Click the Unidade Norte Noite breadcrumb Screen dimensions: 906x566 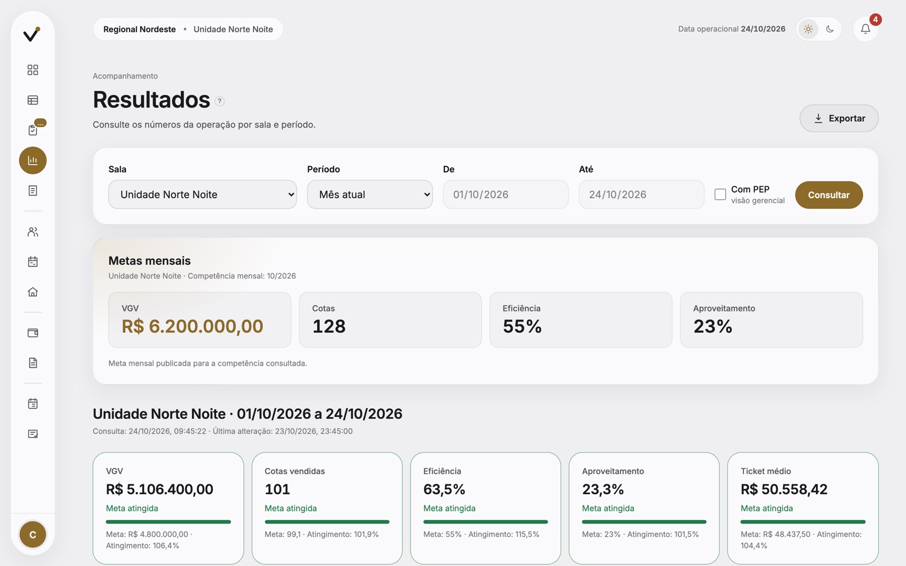point(233,29)
